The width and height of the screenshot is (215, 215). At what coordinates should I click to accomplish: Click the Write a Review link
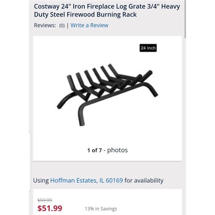coord(89,25)
